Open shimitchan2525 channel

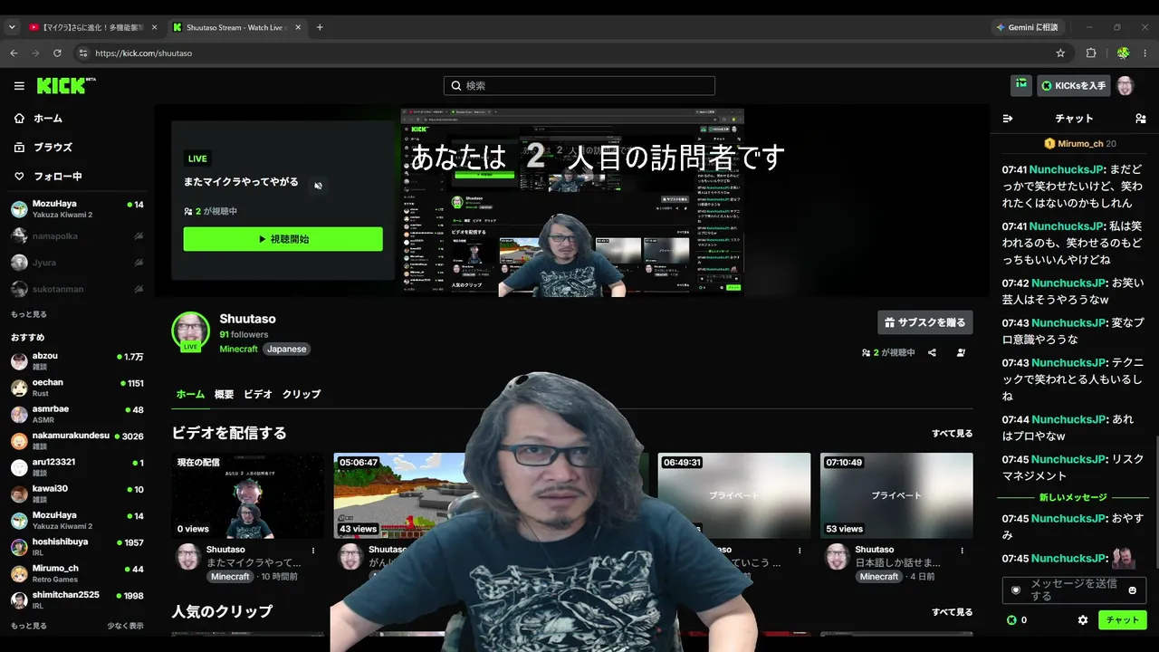click(x=77, y=599)
